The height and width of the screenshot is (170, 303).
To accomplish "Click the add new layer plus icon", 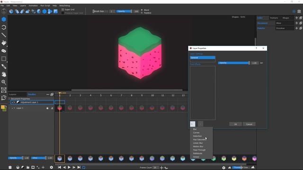I will click(x=43, y=167).
